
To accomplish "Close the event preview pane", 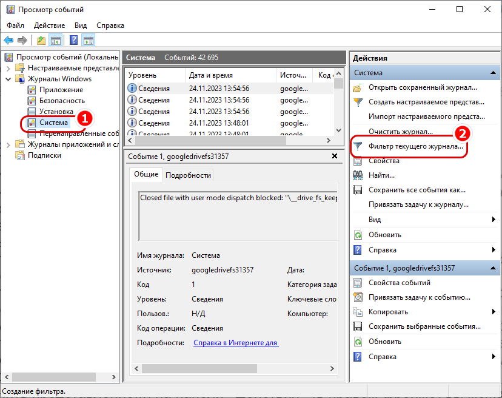I will click(x=334, y=157).
